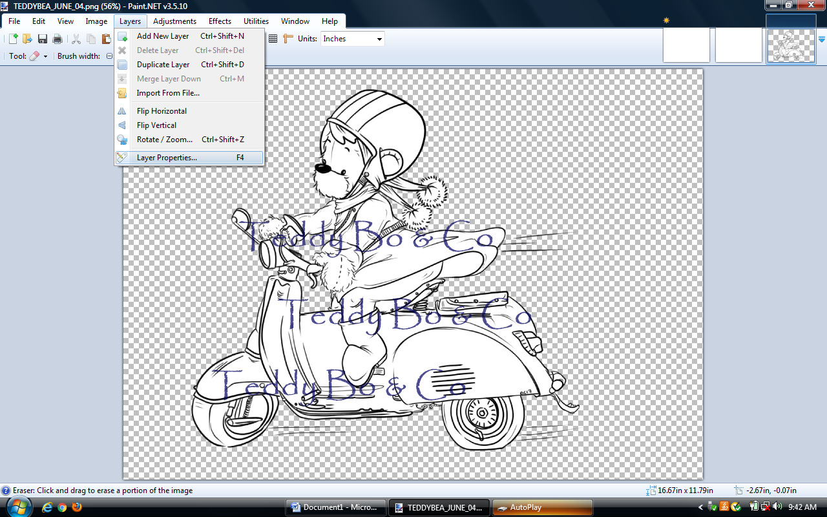Open the Help menu

point(330,21)
